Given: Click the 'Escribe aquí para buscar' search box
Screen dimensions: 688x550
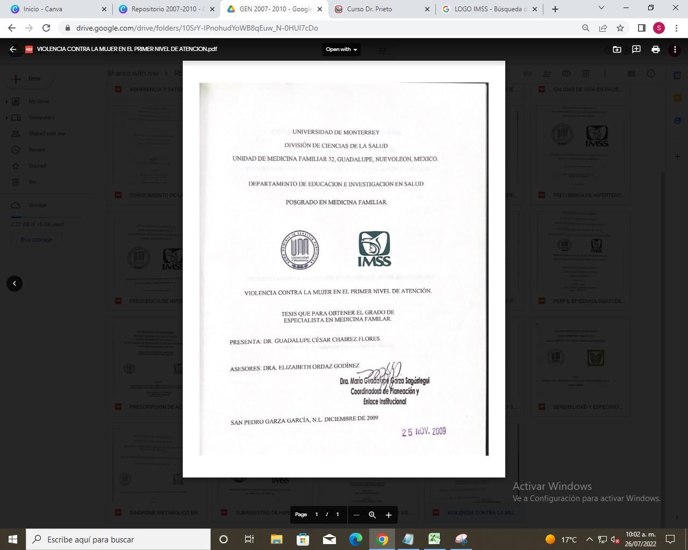Looking at the screenshot, I should tap(118, 539).
